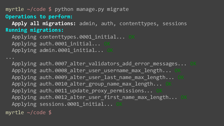224x126 pixels.
Task: Click the word sessions in migrations list
Action: [175, 24]
